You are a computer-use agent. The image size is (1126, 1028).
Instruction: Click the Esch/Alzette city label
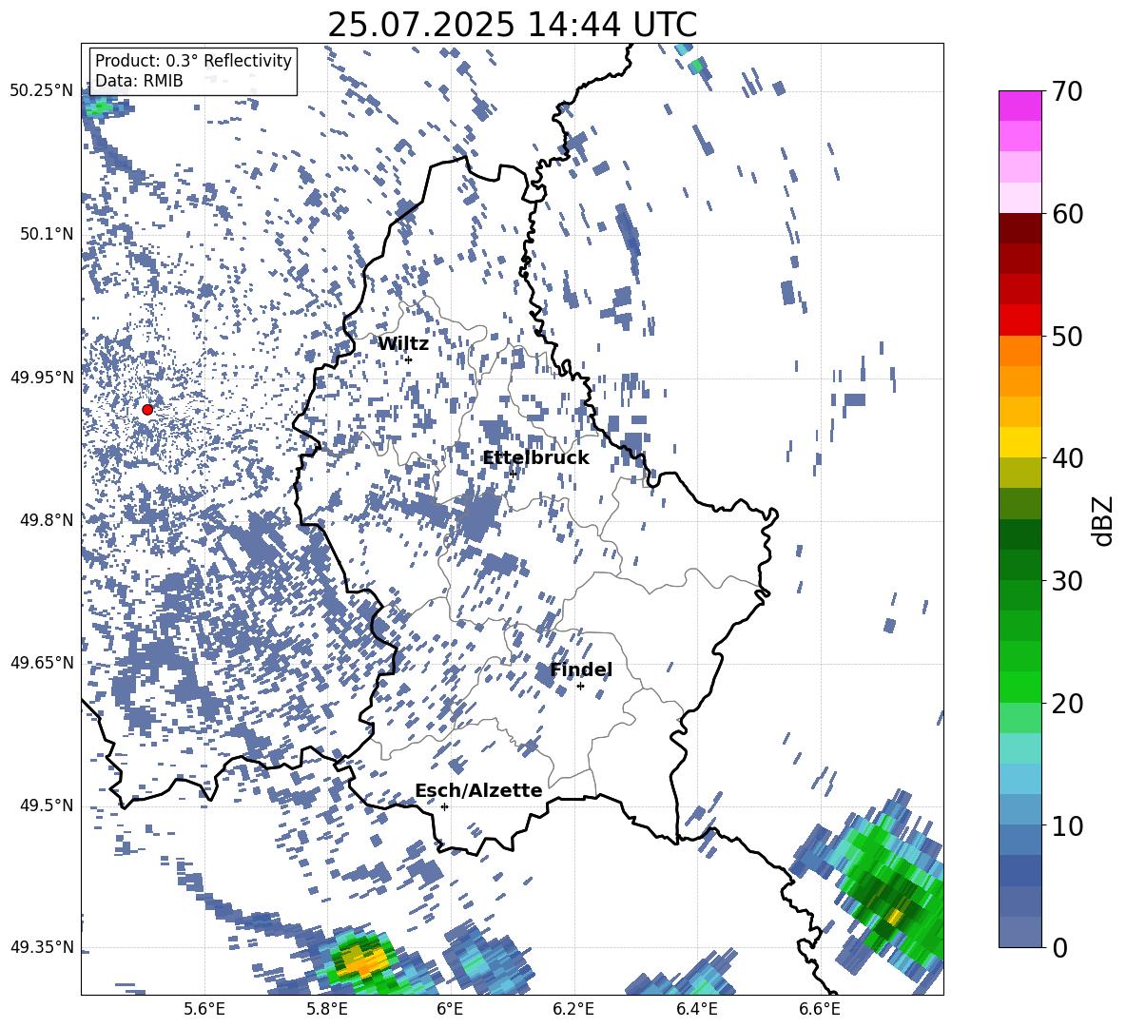(x=478, y=791)
